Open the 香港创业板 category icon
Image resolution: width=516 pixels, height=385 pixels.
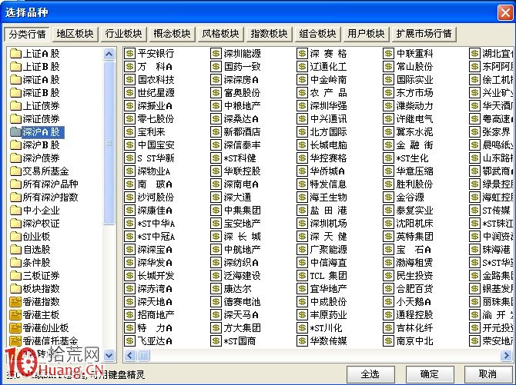tap(15, 328)
